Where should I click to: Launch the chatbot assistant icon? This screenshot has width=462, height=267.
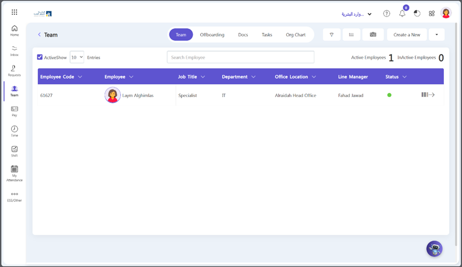click(x=434, y=249)
